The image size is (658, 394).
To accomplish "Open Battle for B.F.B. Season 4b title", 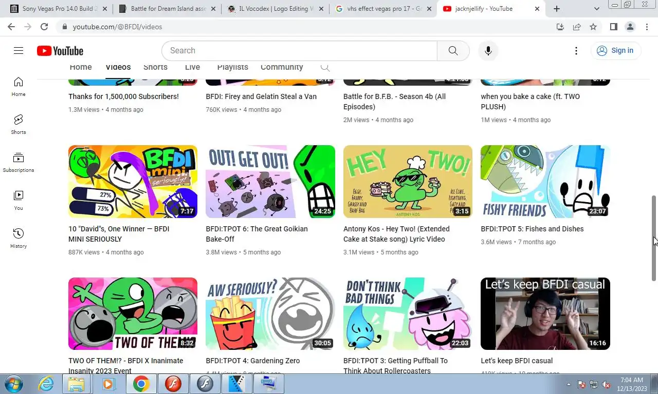I will (394, 102).
